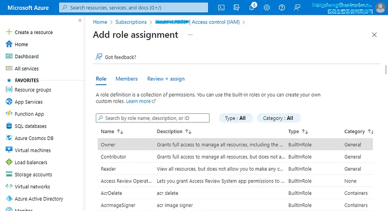Screen dimensions: 388x211
Task: Sort roles by Description column
Action: click(174, 132)
